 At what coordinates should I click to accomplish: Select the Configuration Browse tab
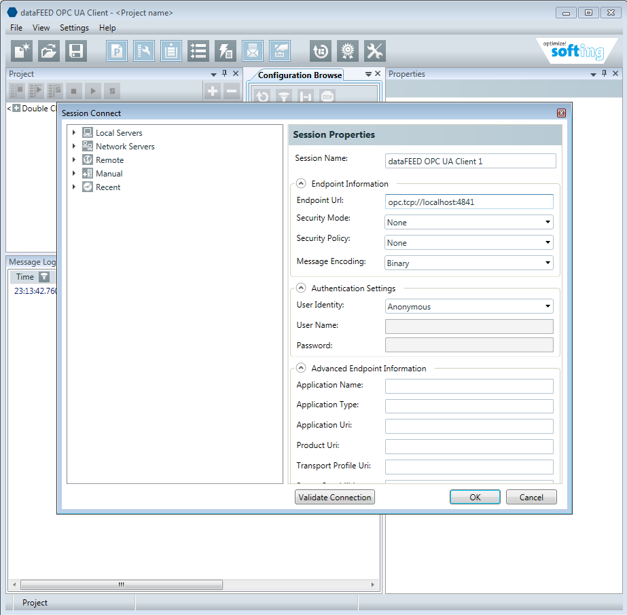pyautogui.click(x=300, y=75)
